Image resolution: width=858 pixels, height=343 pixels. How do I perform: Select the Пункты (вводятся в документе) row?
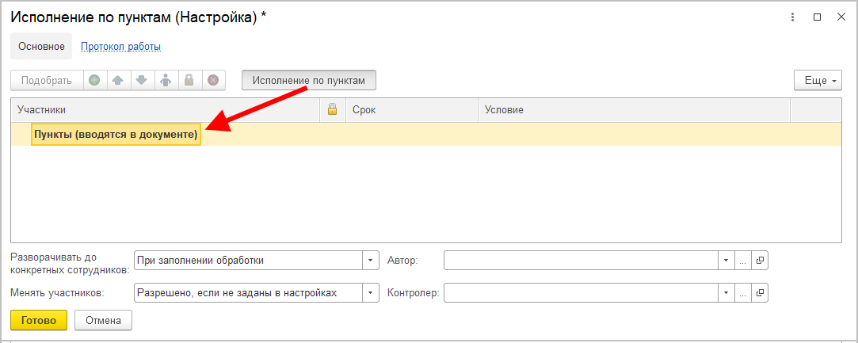tap(116, 135)
